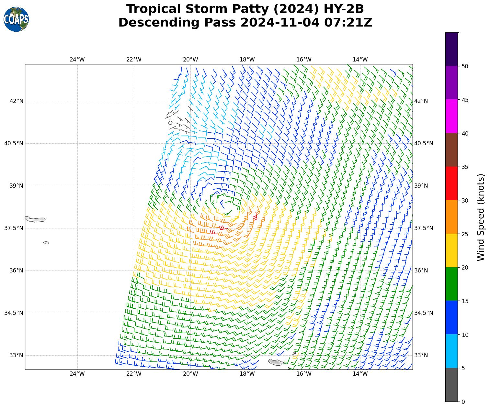Click the top 20°W longitude label
The image size is (490, 409).
[x=190, y=60]
